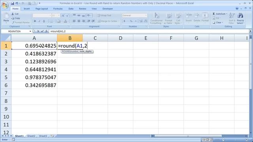Toggle Wrap Text
253x142 pixels.
coord(104,15)
